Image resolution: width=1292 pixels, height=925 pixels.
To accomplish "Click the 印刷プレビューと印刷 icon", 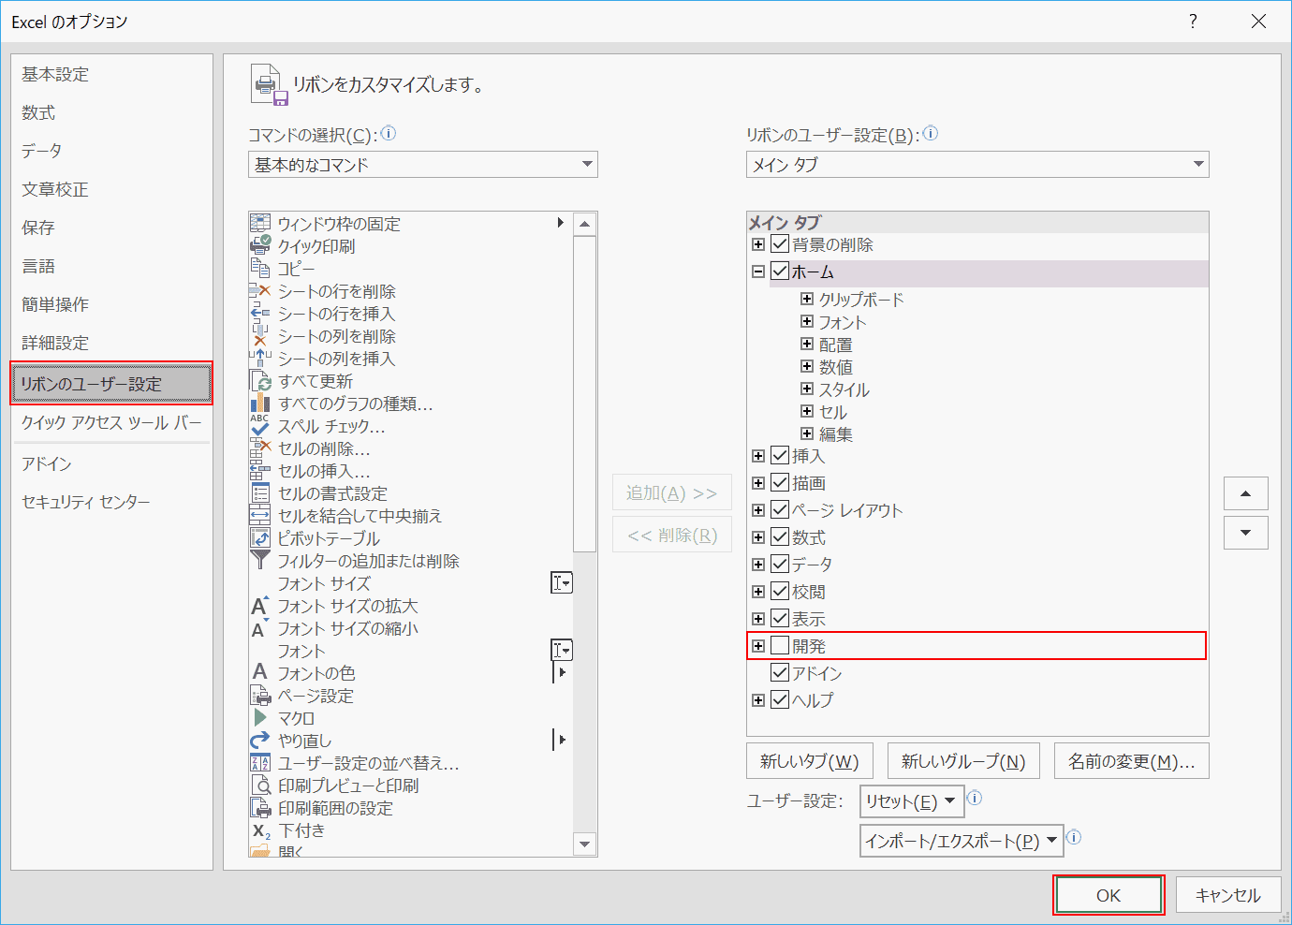I will [x=260, y=785].
